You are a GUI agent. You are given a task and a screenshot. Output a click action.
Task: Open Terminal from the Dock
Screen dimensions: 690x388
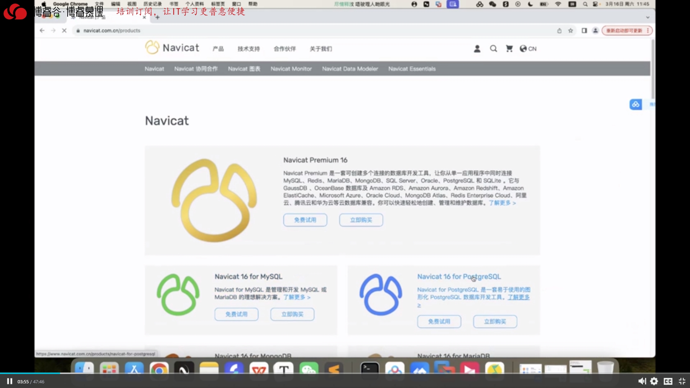click(x=370, y=370)
